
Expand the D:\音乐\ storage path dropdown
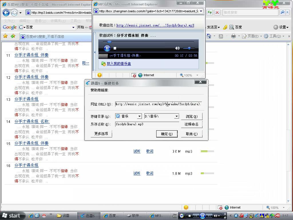[x=177, y=116]
